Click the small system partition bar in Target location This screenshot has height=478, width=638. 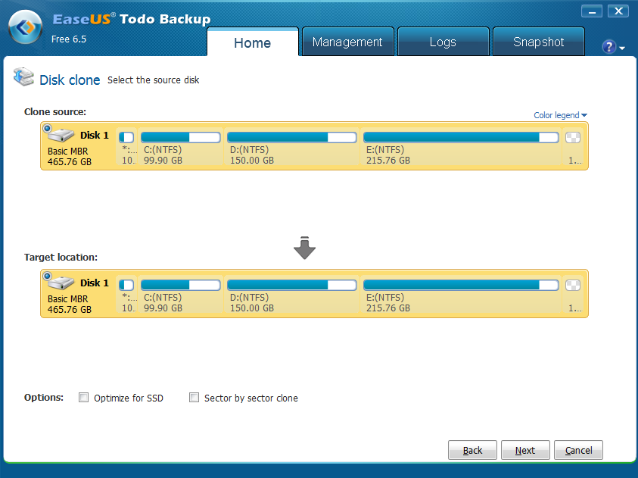[x=126, y=285]
